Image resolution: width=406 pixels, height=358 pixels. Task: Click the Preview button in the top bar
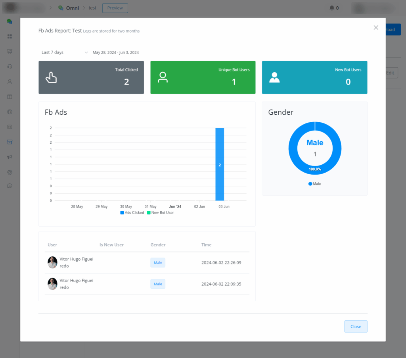coord(115,8)
